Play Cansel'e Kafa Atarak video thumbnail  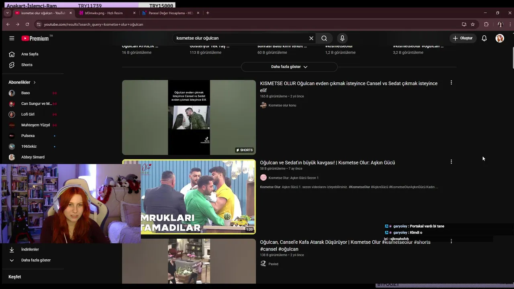(x=189, y=261)
